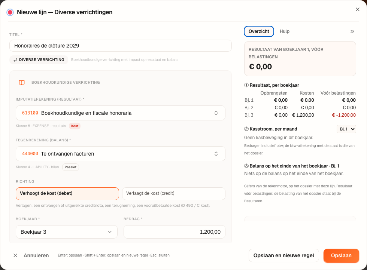367x270 pixels.
Task: Click the € 1.200,00 Kosten cell for Bj. 3
Action: coord(303,115)
